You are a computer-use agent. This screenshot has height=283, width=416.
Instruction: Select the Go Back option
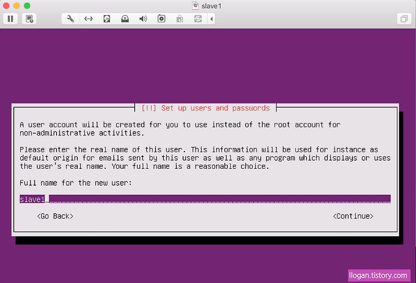(55, 216)
